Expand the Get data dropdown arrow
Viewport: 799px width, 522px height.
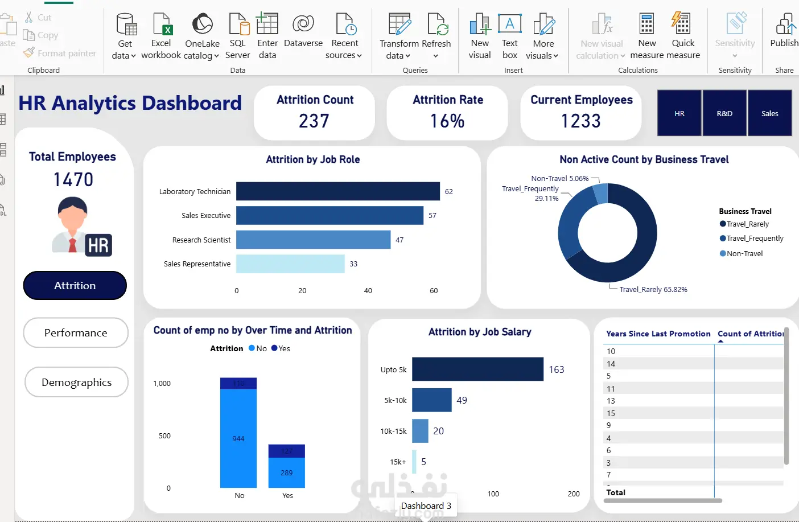(133, 56)
